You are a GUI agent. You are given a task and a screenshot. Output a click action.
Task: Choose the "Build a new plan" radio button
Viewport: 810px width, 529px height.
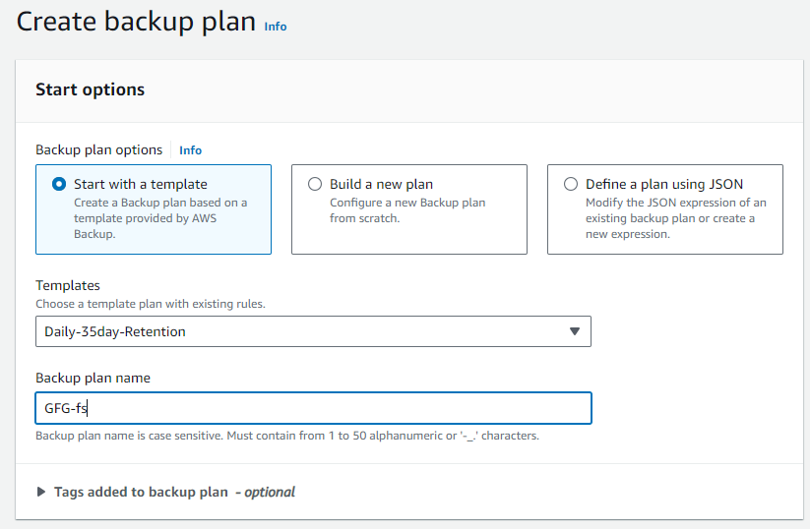click(315, 184)
